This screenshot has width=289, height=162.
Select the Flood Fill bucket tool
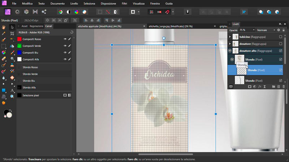click(12, 46)
